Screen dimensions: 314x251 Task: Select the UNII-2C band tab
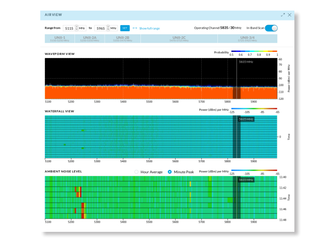click(x=179, y=38)
